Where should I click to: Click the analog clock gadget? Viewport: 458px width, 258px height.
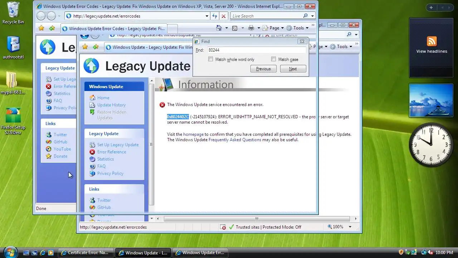point(431,145)
